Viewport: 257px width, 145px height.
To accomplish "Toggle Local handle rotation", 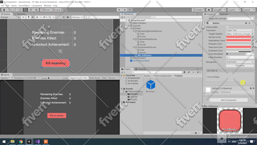I will pyautogui.click(x=56, y=10).
